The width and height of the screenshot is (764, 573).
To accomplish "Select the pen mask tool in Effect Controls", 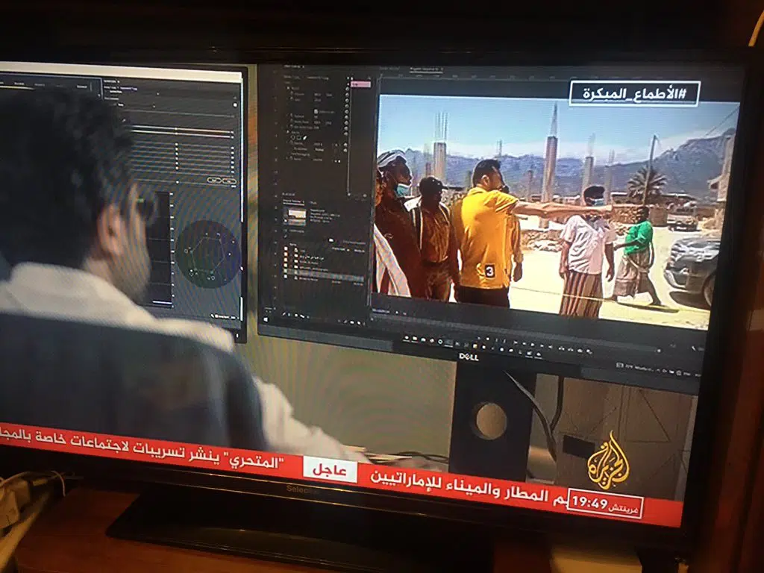I will pyautogui.click(x=304, y=138).
